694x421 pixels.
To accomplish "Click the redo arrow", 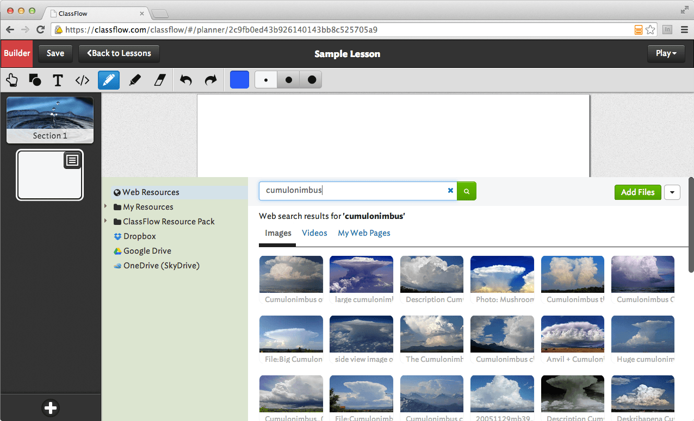I will [210, 80].
